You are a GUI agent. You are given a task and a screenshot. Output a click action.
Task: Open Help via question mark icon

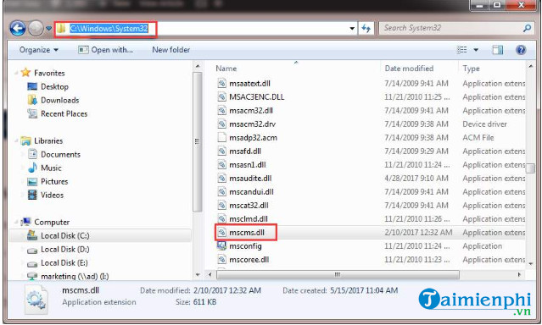(x=521, y=50)
